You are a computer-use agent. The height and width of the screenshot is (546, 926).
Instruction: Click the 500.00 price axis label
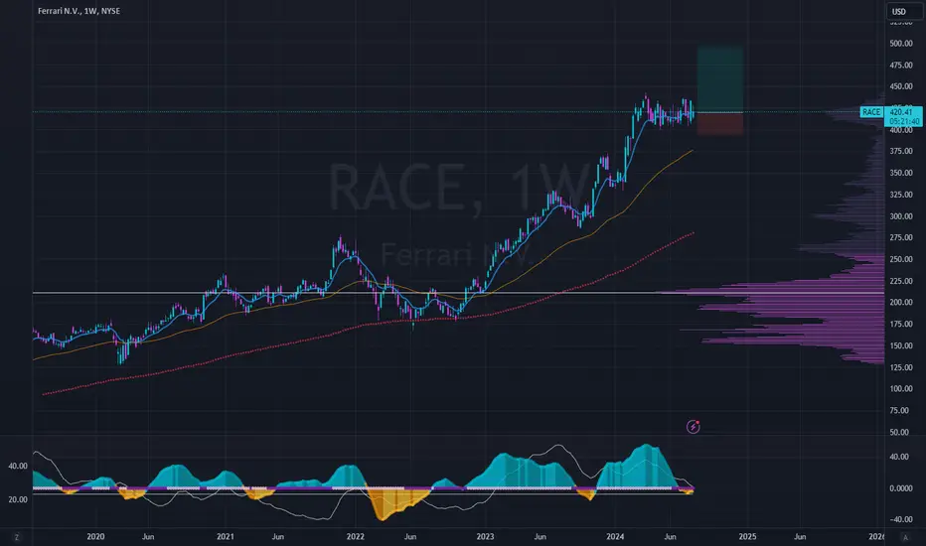pyautogui.click(x=901, y=43)
